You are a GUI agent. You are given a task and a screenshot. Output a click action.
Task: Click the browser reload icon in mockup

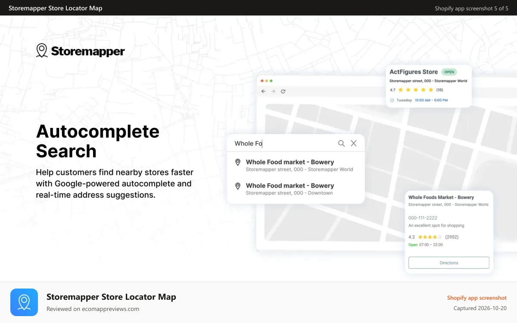click(283, 91)
